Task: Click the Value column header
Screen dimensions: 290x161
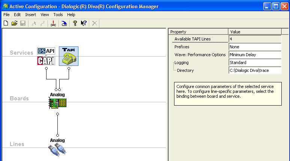Action: 255,32
